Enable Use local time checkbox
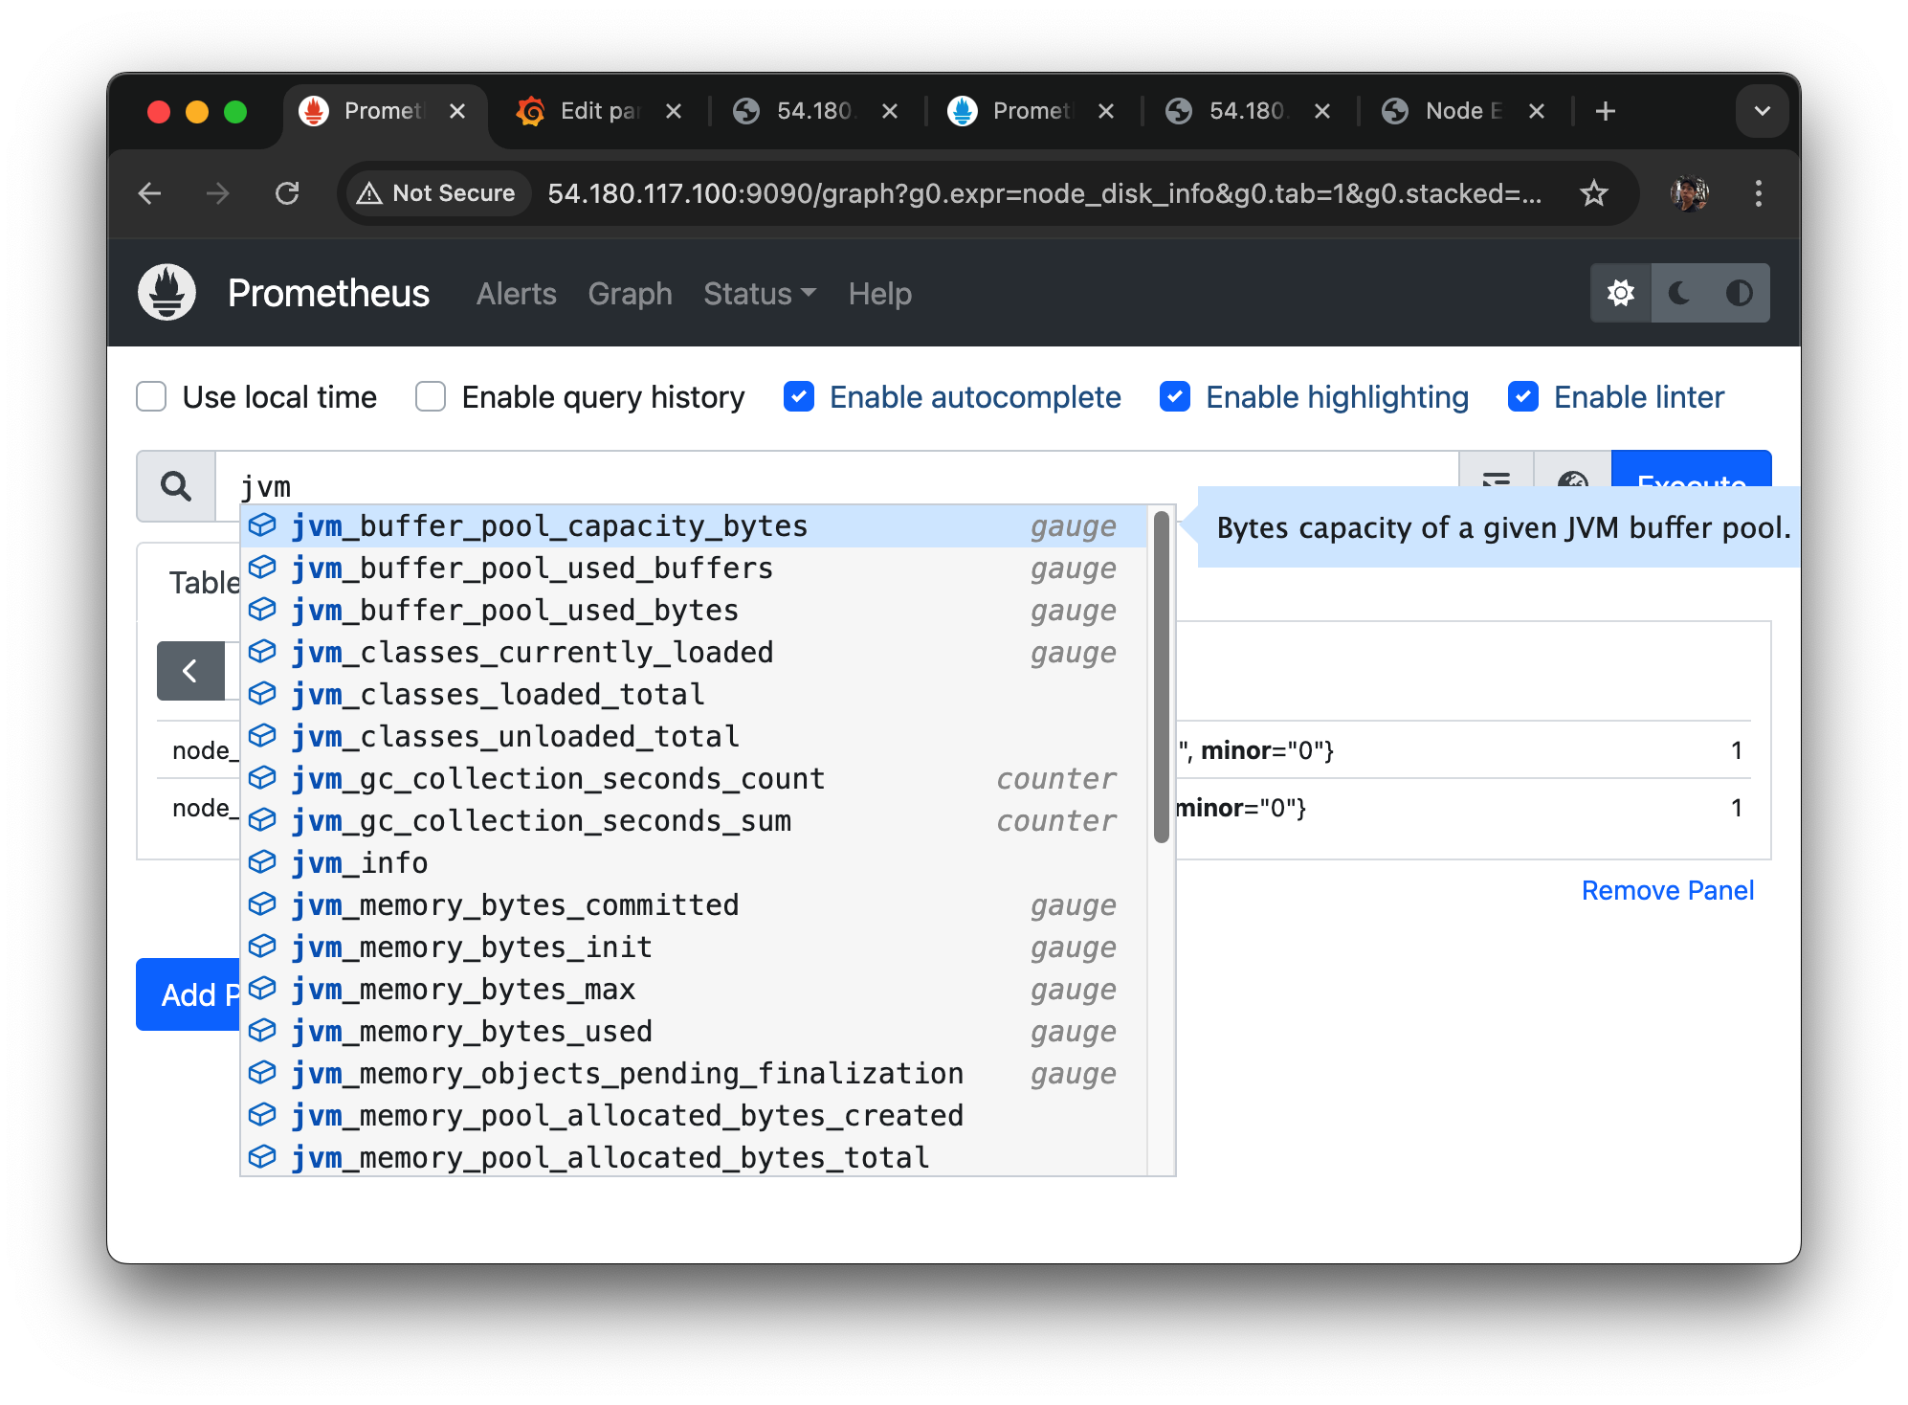 point(151,396)
